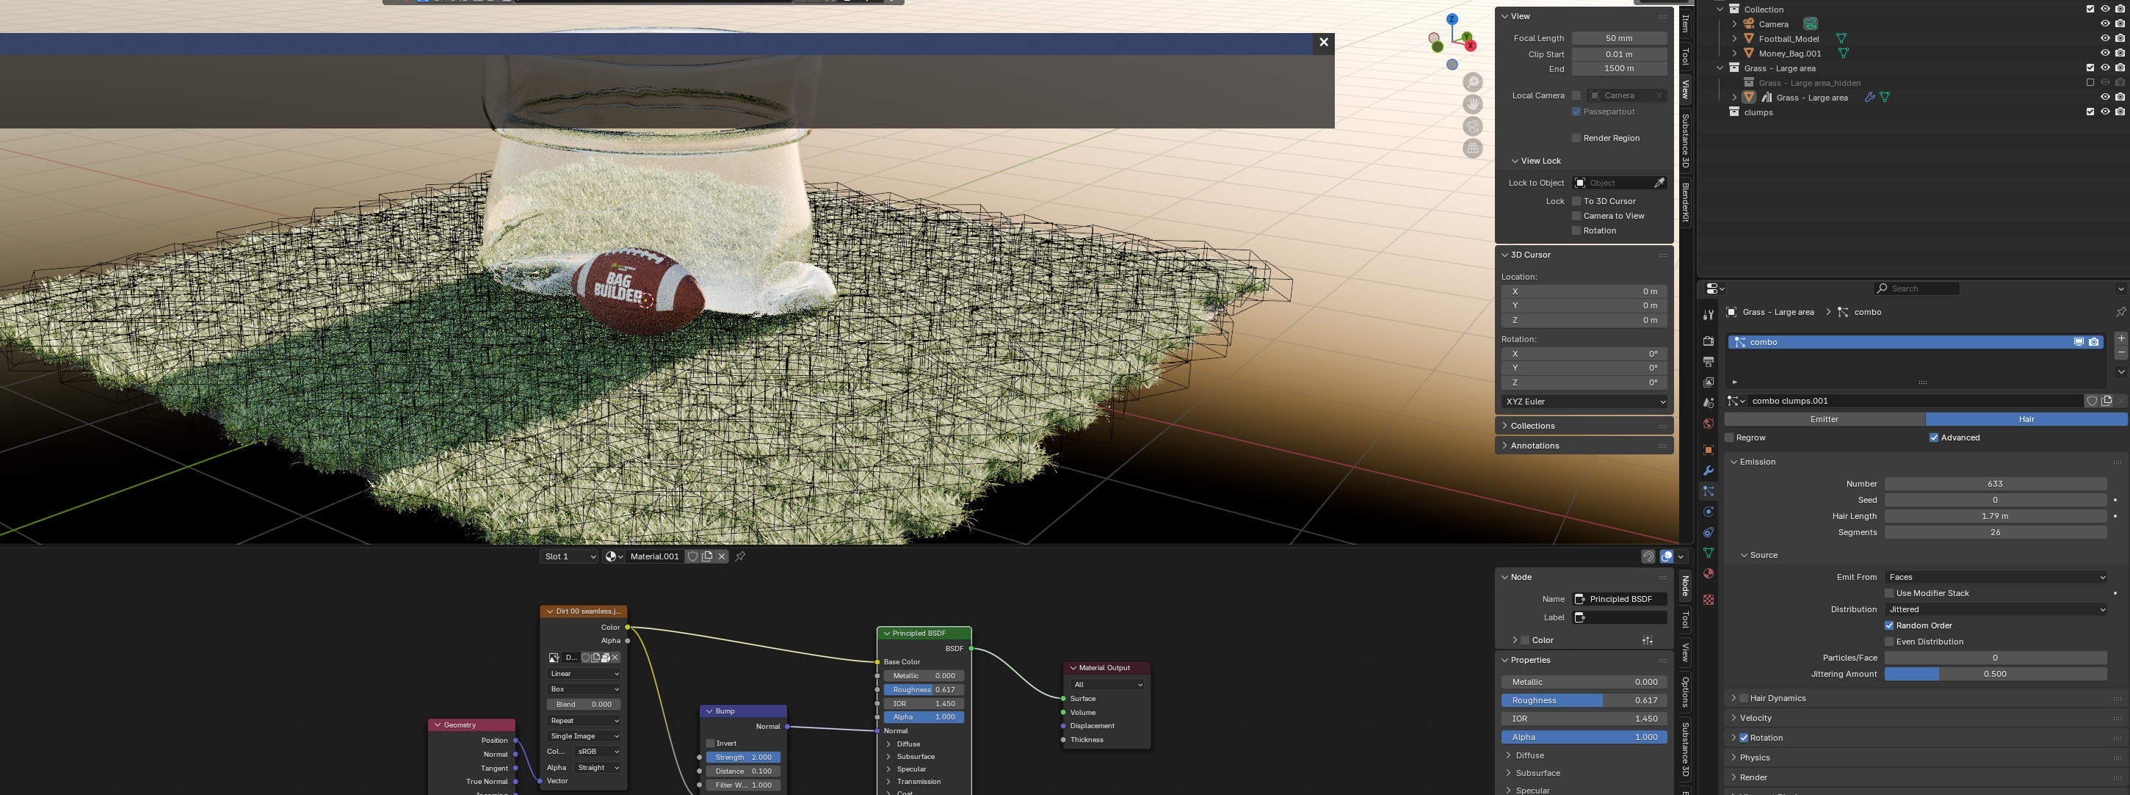Image resolution: width=2130 pixels, height=795 pixels.
Task: Select the Money_Bag.001 object in outliner
Action: (x=1789, y=54)
